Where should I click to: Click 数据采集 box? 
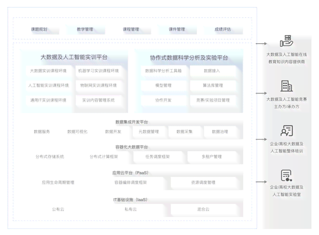(184, 132)
